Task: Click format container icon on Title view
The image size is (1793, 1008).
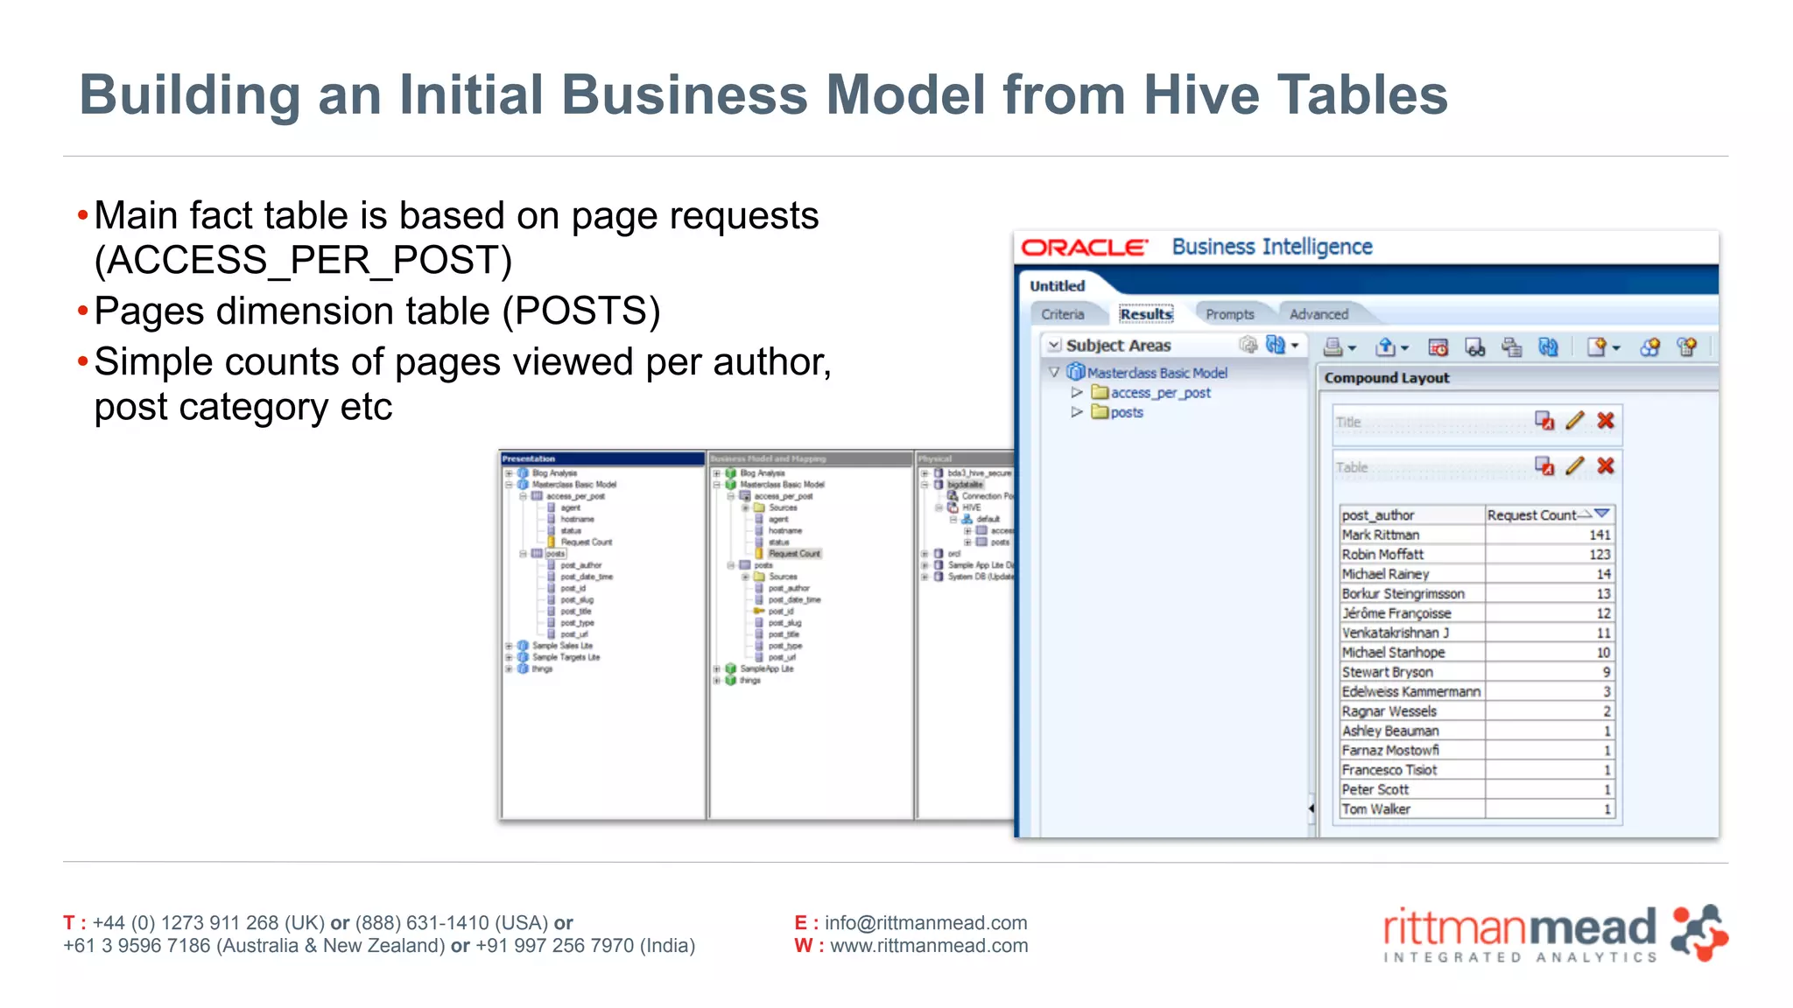Action: click(x=1544, y=421)
